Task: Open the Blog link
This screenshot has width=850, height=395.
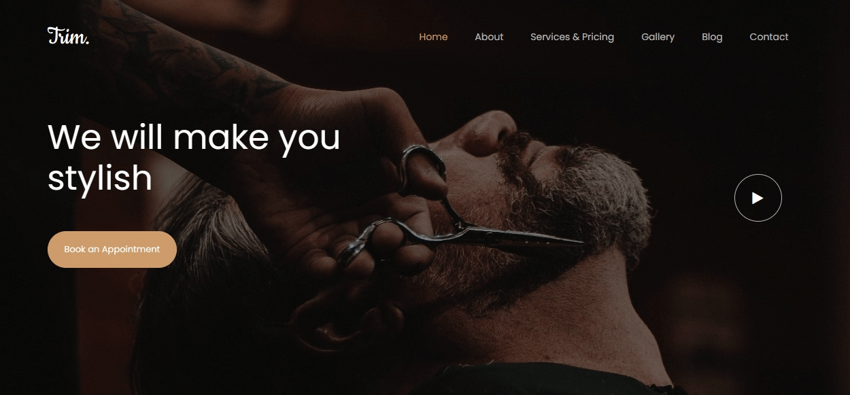Action: pyautogui.click(x=712, y=37)
